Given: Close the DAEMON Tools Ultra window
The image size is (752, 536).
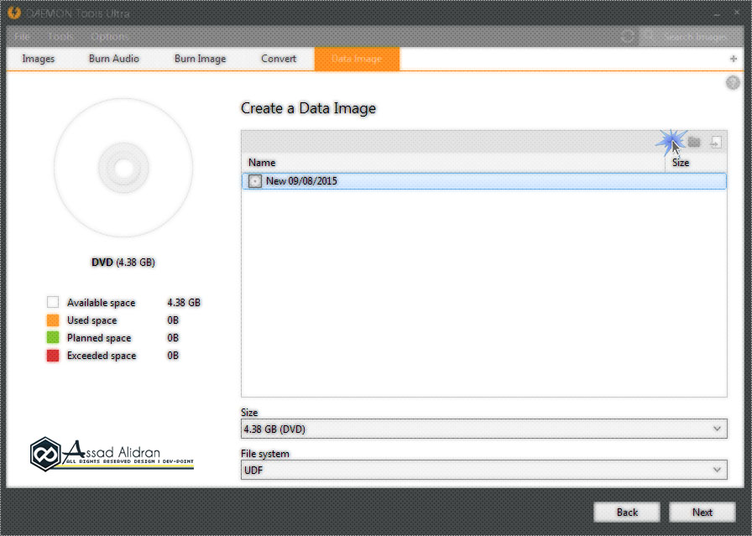Looking at the screenshot, I should pos(737,13).
